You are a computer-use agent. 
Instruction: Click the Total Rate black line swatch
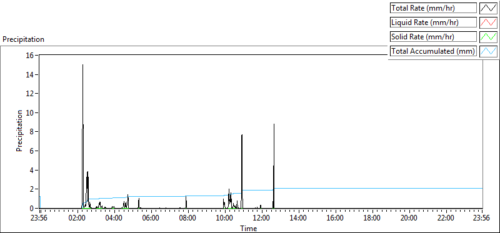[489, 8]
